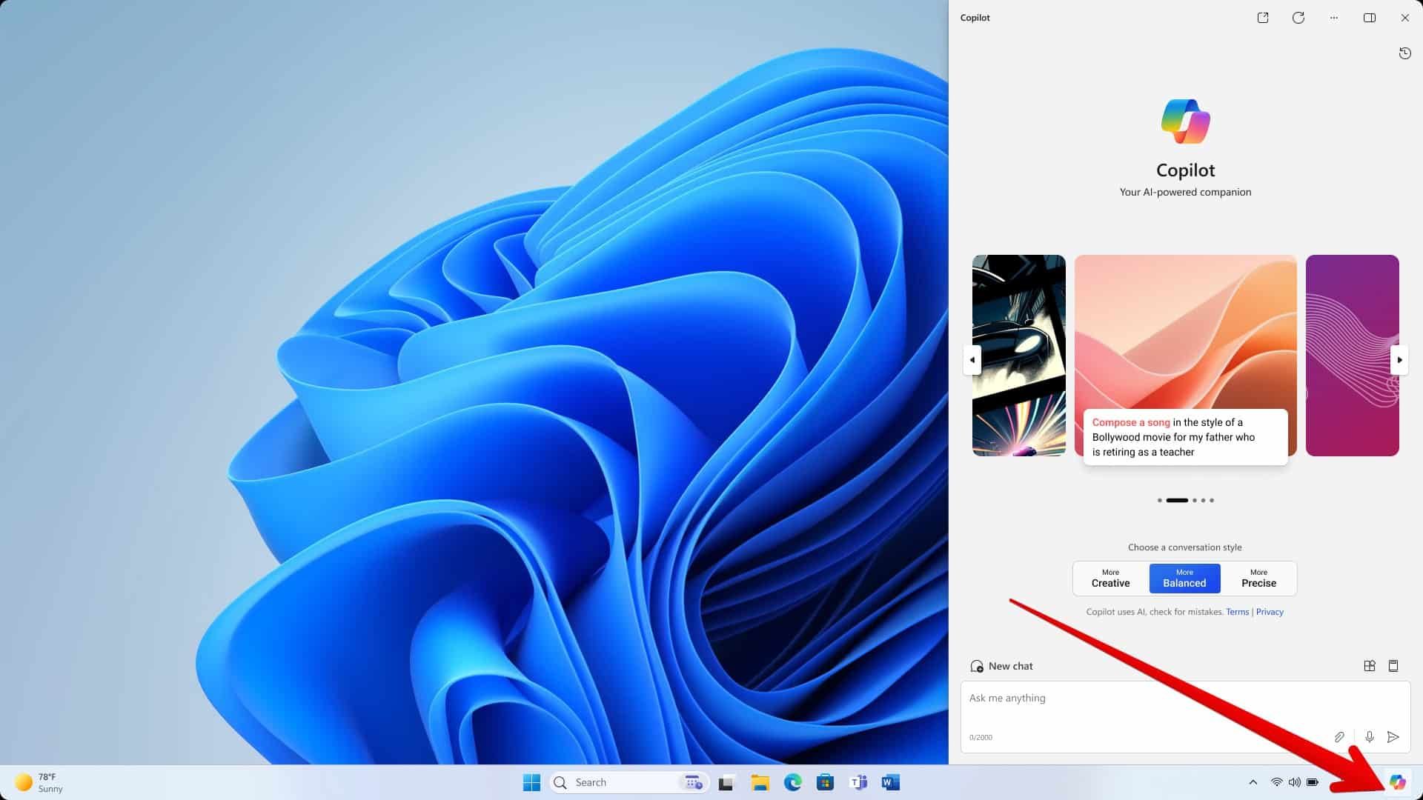The image size is (1423, 800).
Task: Open chat history clock icon
Action: tap(1404, 53)
